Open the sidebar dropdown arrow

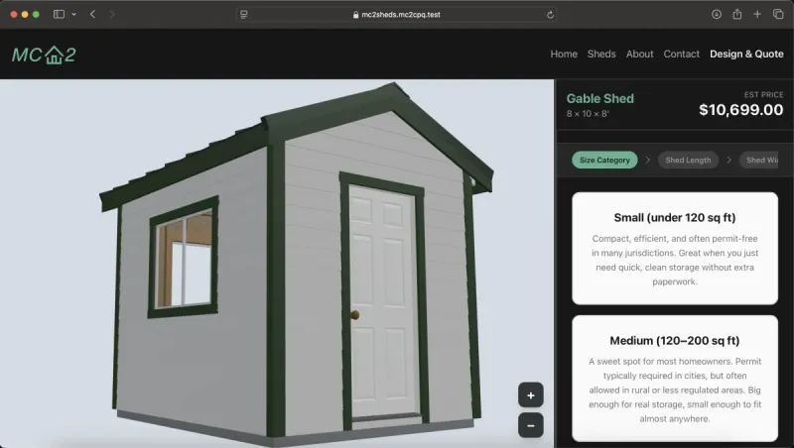point(73,14)
